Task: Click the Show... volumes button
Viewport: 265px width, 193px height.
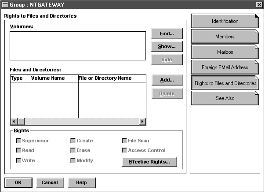Action: coord(167,46)
